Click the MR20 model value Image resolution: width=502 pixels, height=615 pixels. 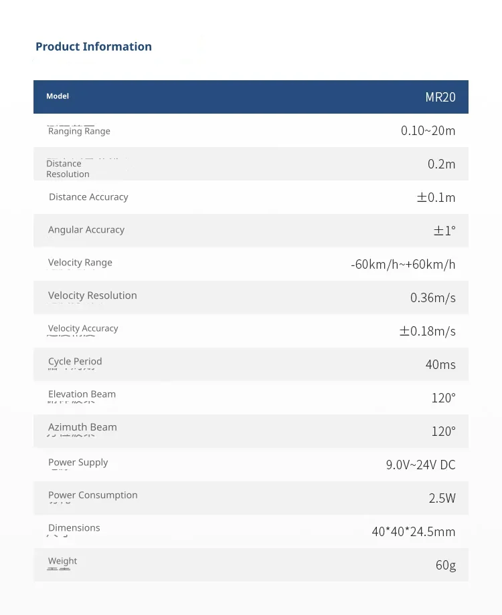click(440, 97)
